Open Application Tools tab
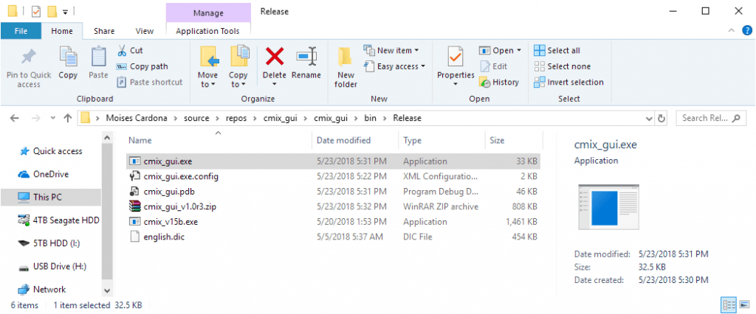 coord(207,31)
